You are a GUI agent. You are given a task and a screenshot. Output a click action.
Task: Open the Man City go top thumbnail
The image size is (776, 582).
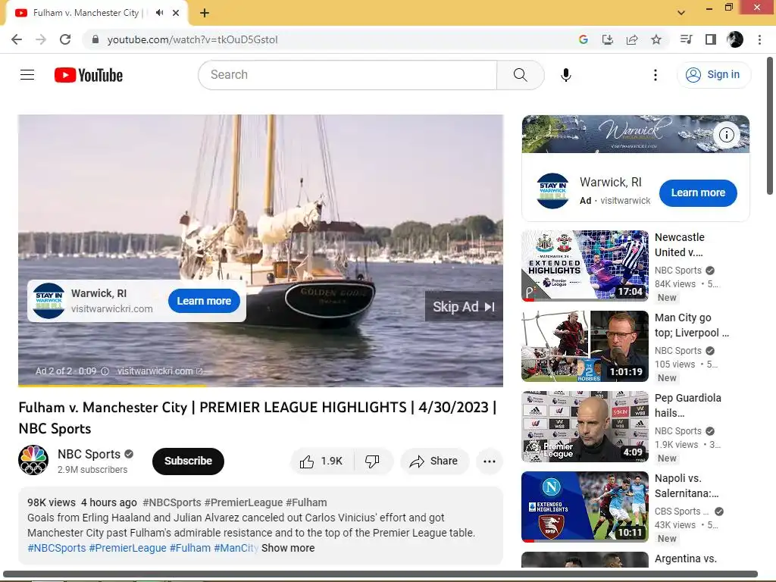(585, 346)
